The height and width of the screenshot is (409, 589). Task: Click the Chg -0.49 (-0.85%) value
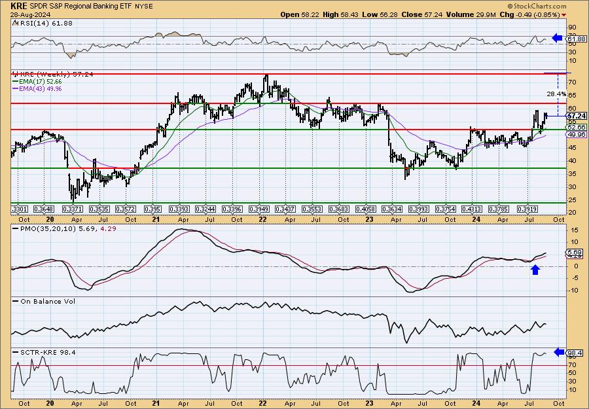coord(529,14)
